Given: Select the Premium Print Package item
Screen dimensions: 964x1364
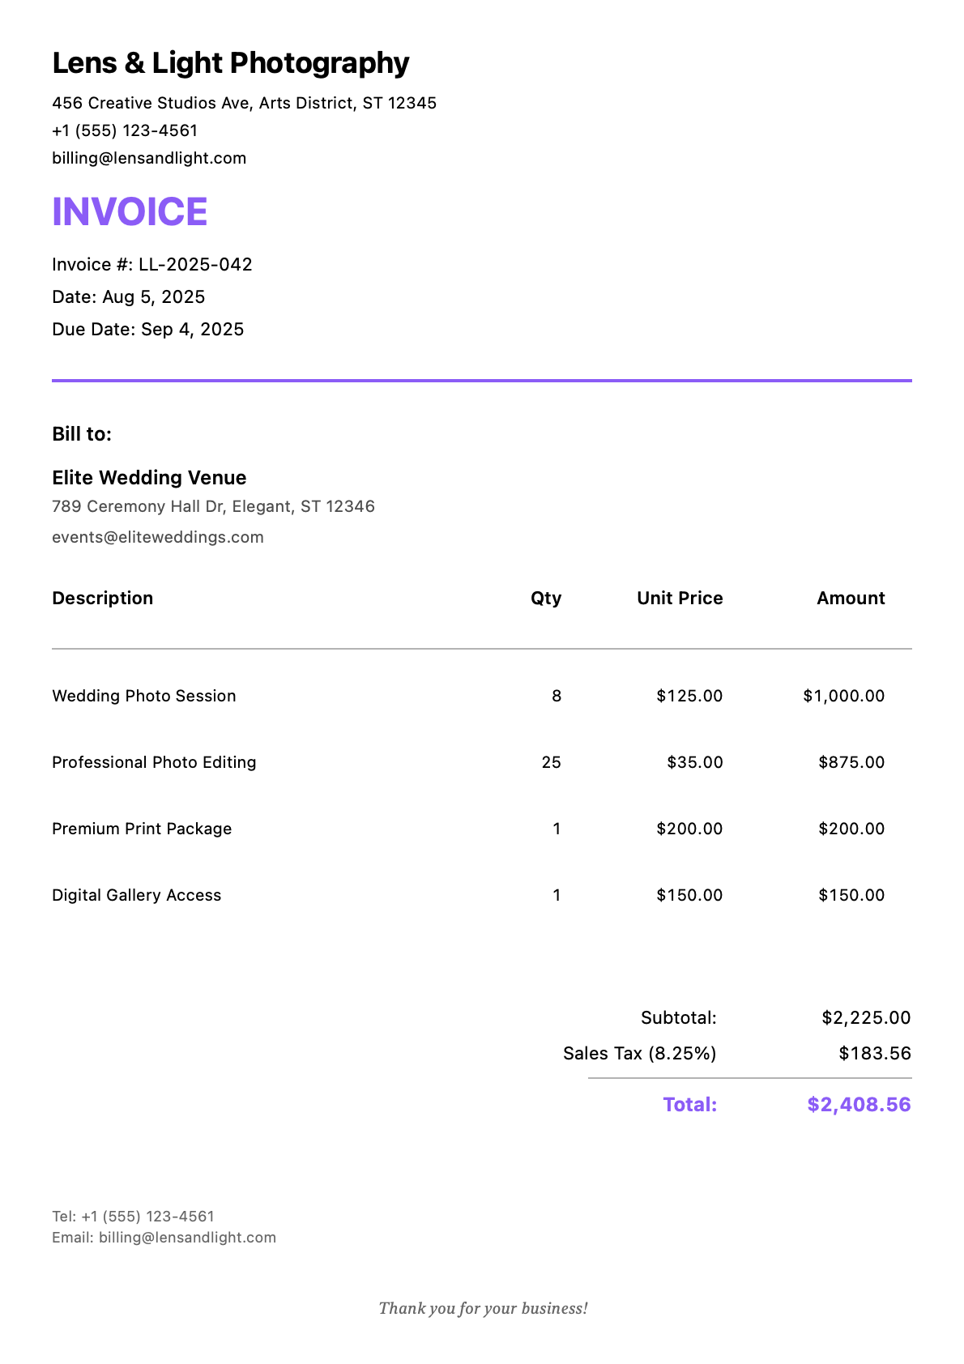Looking at the screenshot, I should tap(142, 829).
